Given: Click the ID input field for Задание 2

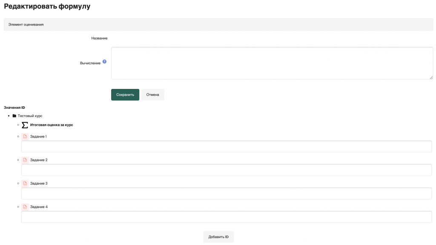Looking at the screenshot, I should tap(226, 170).
